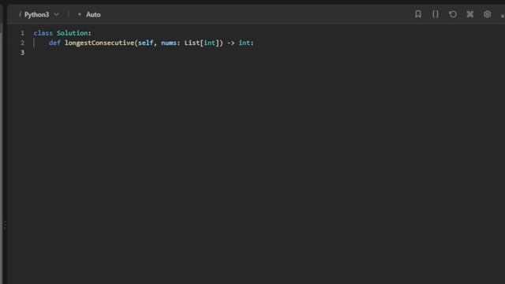The width and height of the screenshot is (505, 284).
Task: Click the 'longestConsecutive' method name
Action: (x=99, y=43)
